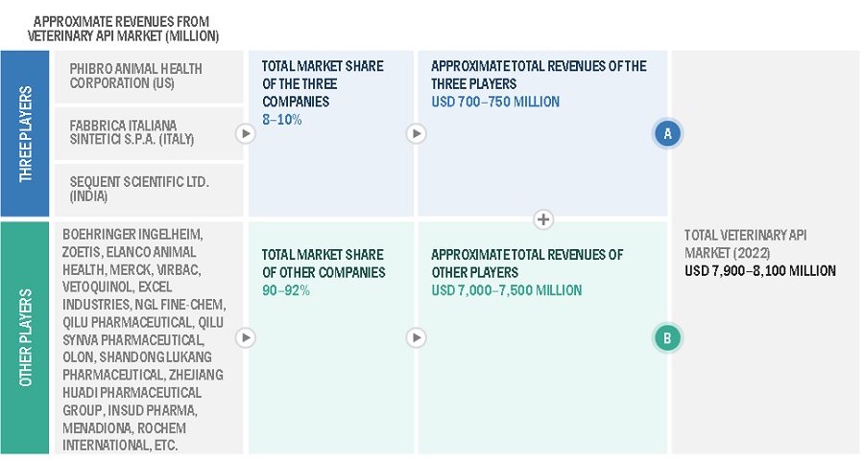Click the arrow circle left of three players' revenues
Image resolution: width=864 pixels, height=460 pixels.
coord(416,134)
